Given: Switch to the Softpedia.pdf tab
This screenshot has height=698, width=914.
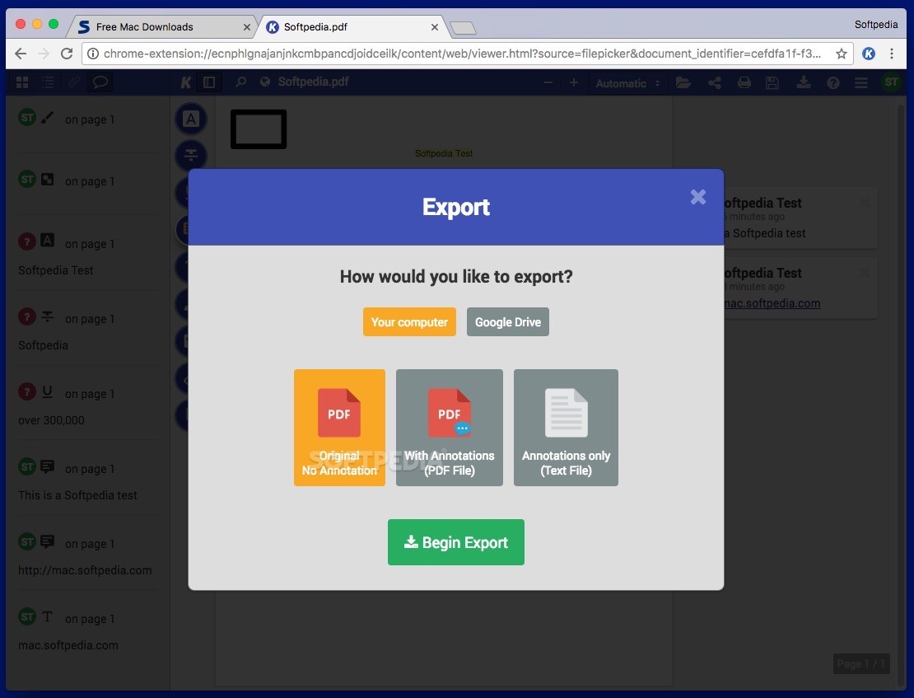Looking at the screenshot, I should [x=346, y=26].
